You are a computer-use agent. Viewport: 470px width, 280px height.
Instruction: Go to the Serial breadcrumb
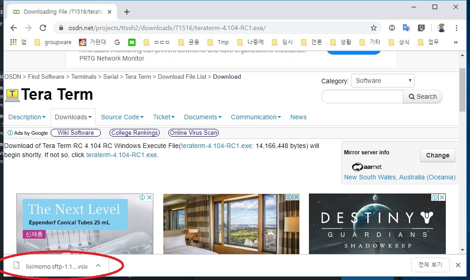(111, 76)
